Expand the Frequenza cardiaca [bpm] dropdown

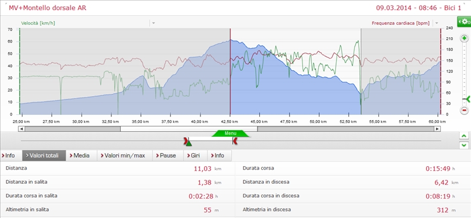click(436, 23)
